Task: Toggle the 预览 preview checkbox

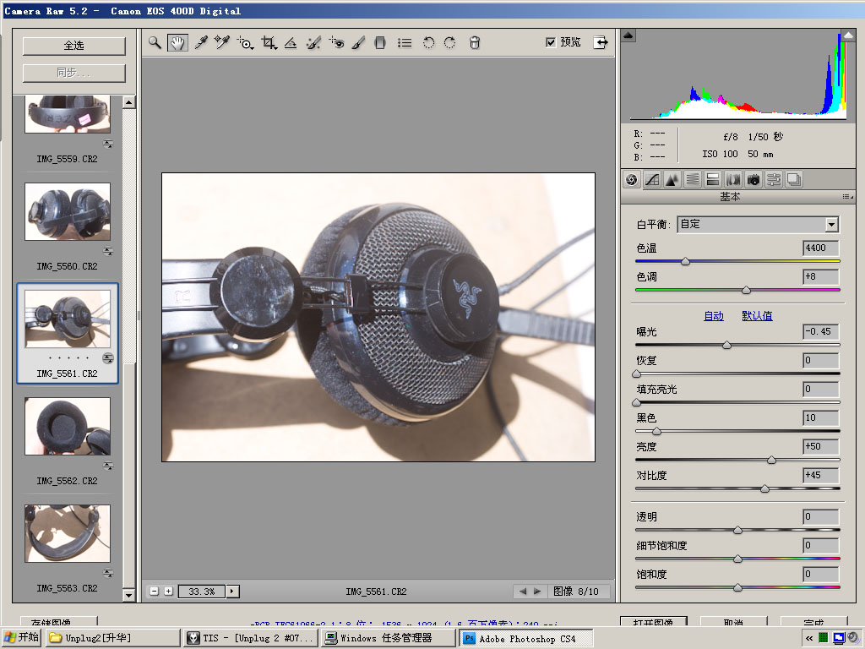Action: coord(551,42)
